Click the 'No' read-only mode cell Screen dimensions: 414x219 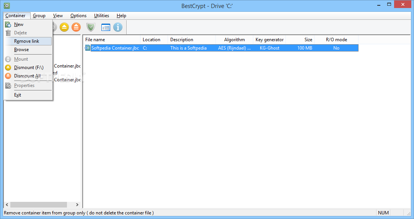pyautogui.click(x=336, y=48)
